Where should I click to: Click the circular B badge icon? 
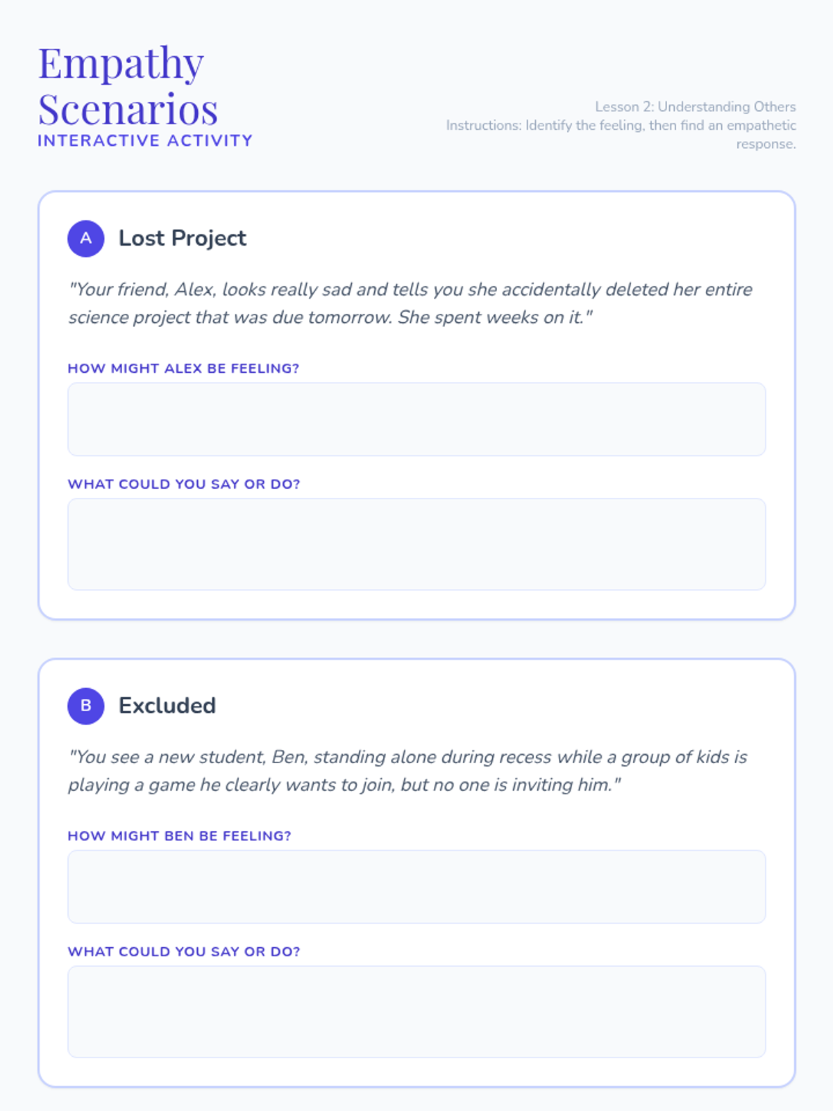86,705
